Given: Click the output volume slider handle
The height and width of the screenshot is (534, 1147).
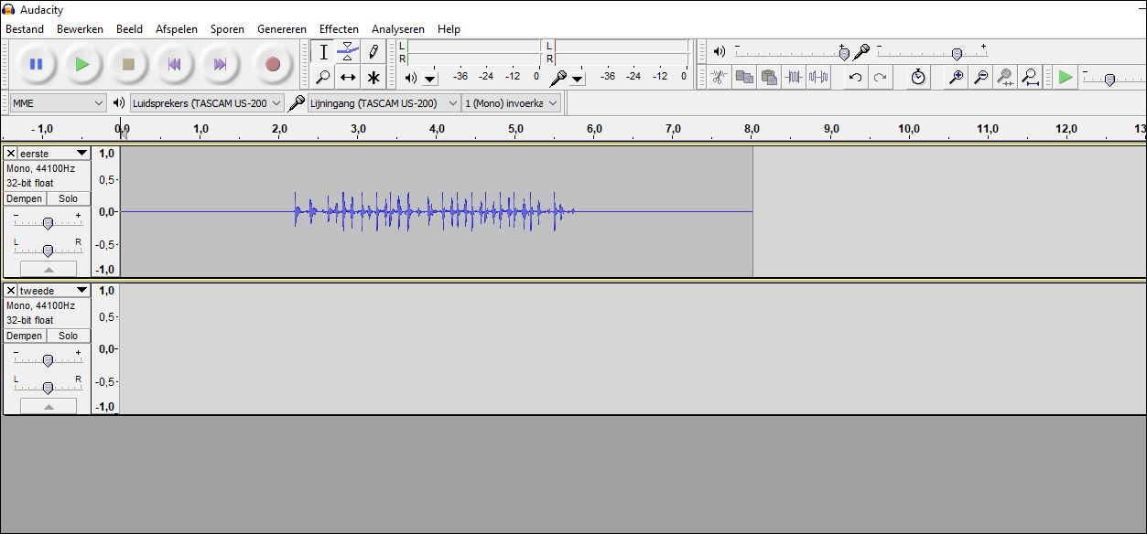Looking at the screenshot, I should 844,53.
